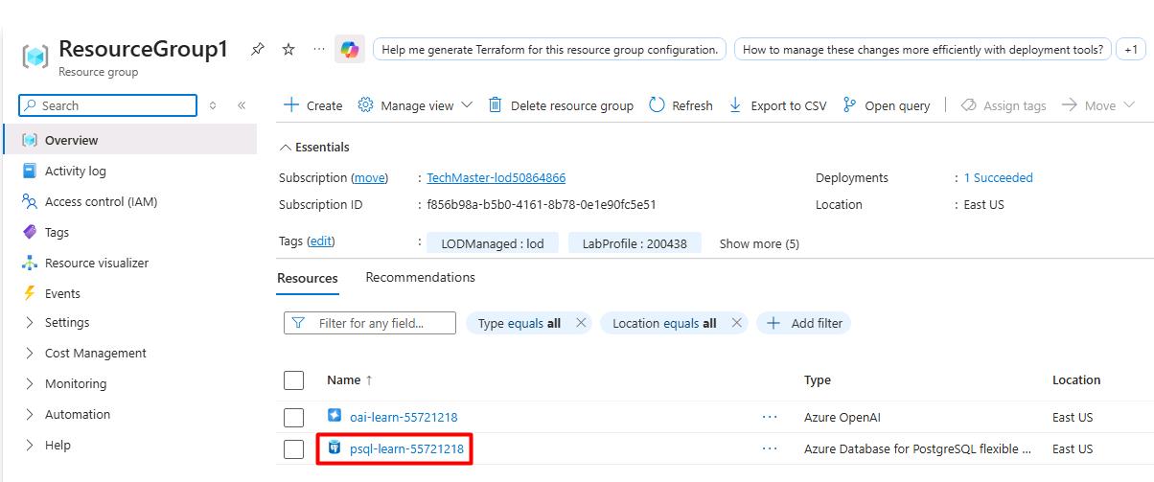The image size is (1154, 482).
Task: Collapse the Essentials section
Action: (285, 148)
